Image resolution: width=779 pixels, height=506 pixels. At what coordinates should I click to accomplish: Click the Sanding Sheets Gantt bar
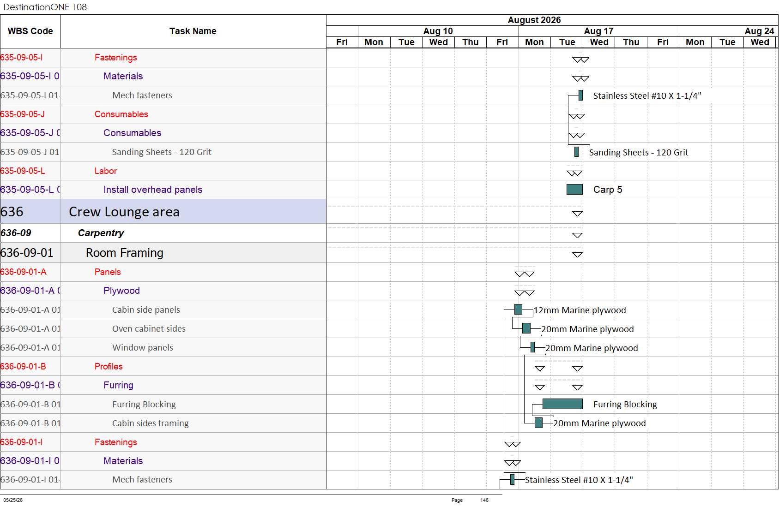click(x=576, y=151)
